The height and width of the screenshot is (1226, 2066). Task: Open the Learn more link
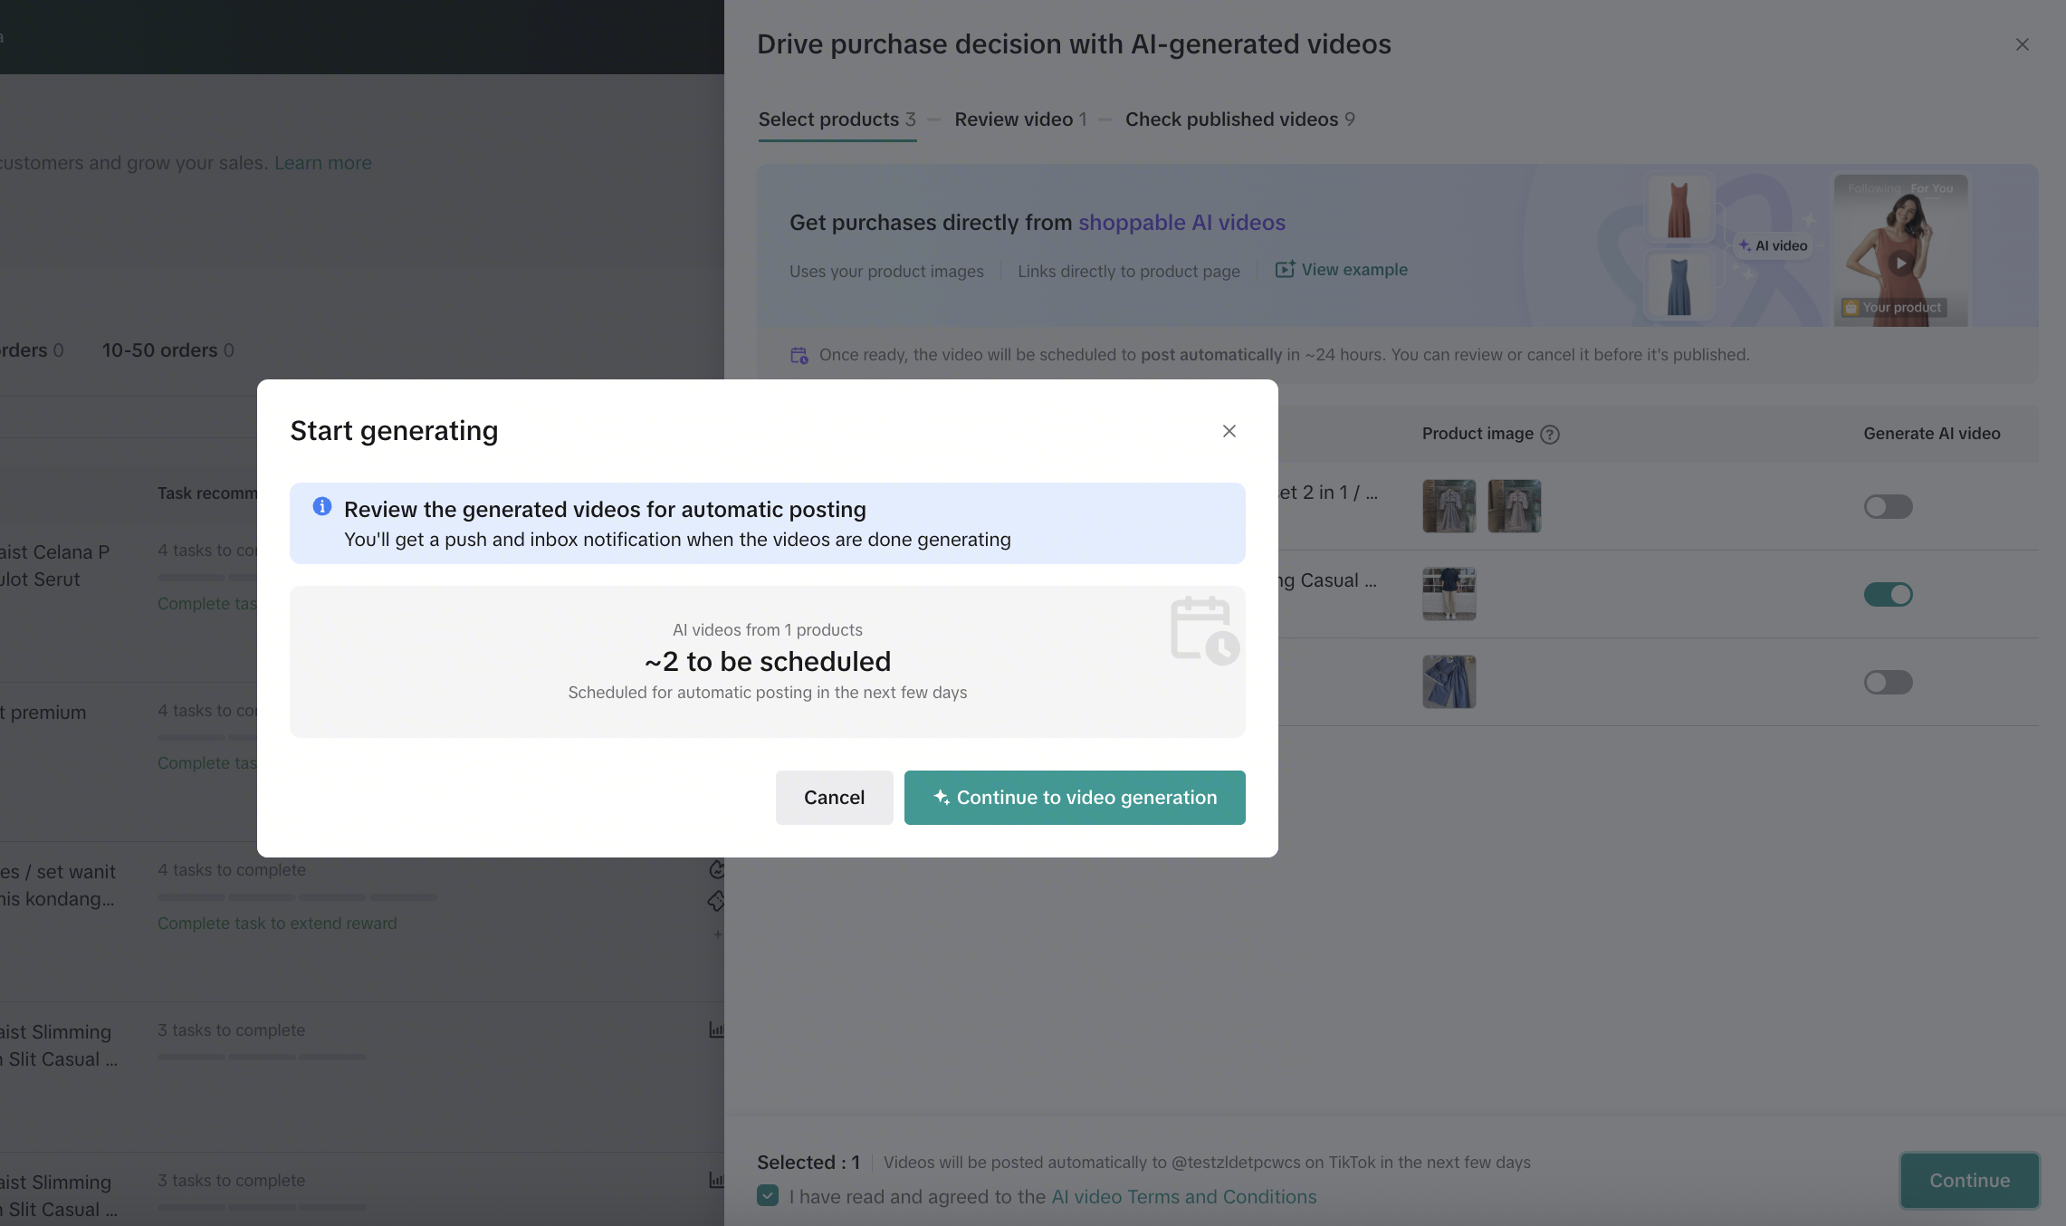323,163
